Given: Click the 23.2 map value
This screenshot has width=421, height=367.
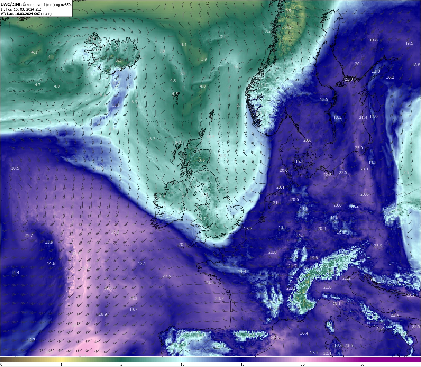Looking at the screenshot, I should [410, 295].
